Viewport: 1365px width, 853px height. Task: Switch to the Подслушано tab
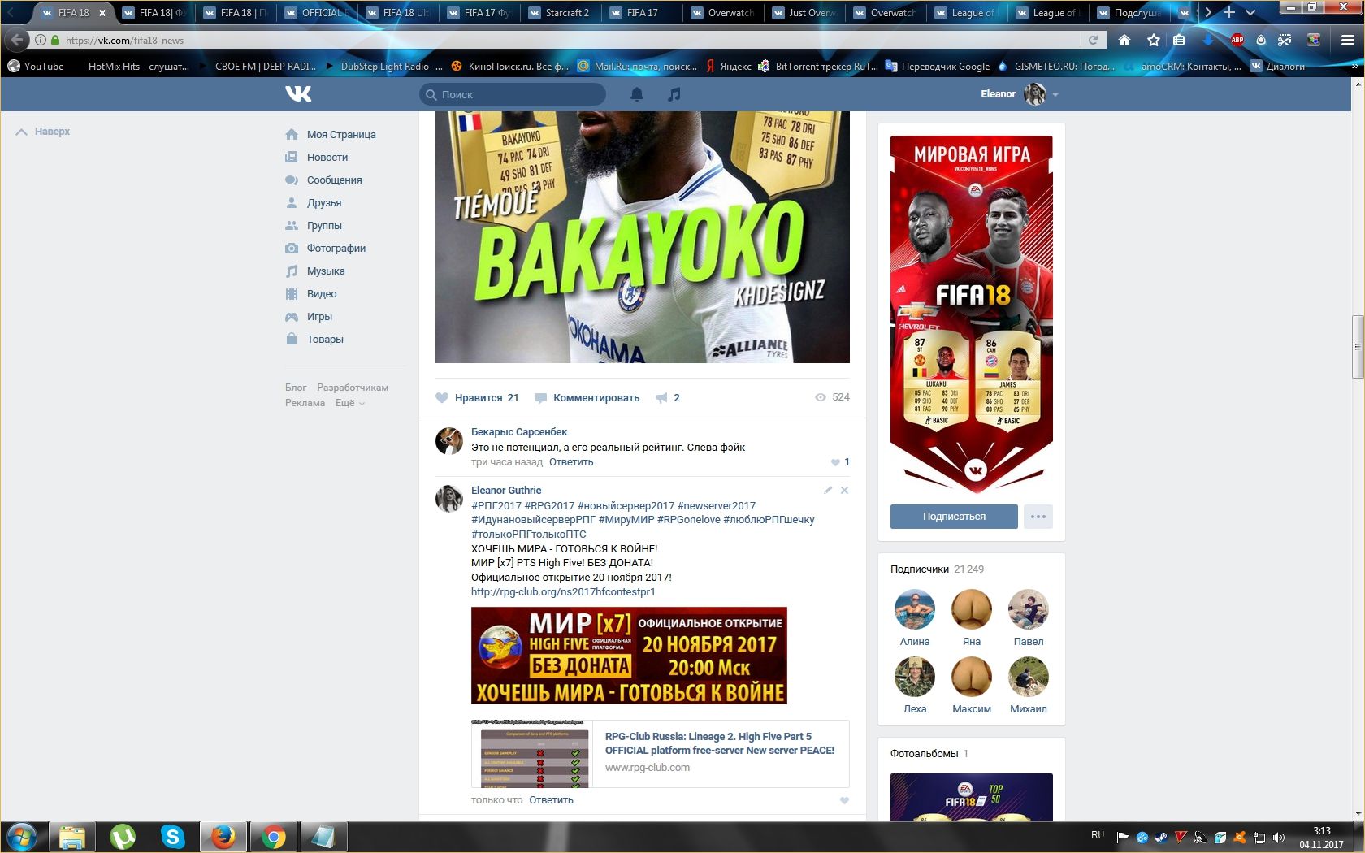tap(1128, 13)
